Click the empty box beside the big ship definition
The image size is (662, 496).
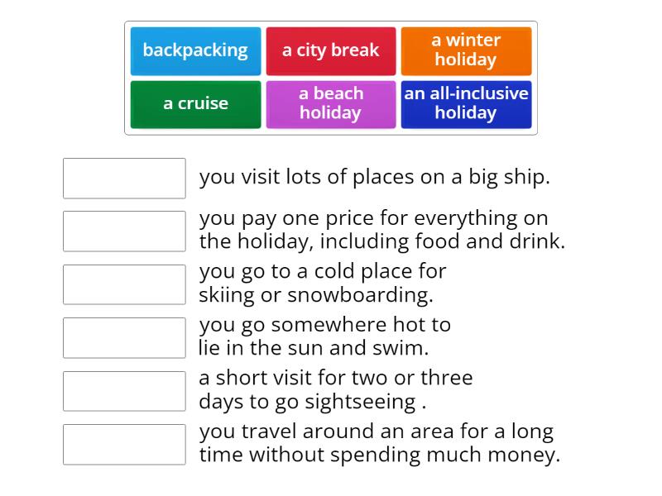[124, 178]
